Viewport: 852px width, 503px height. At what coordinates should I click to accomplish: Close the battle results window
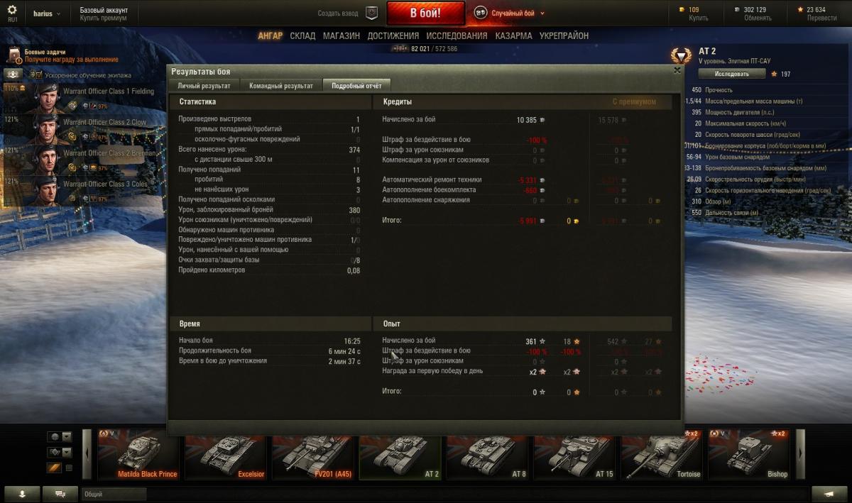coord(677,70)
